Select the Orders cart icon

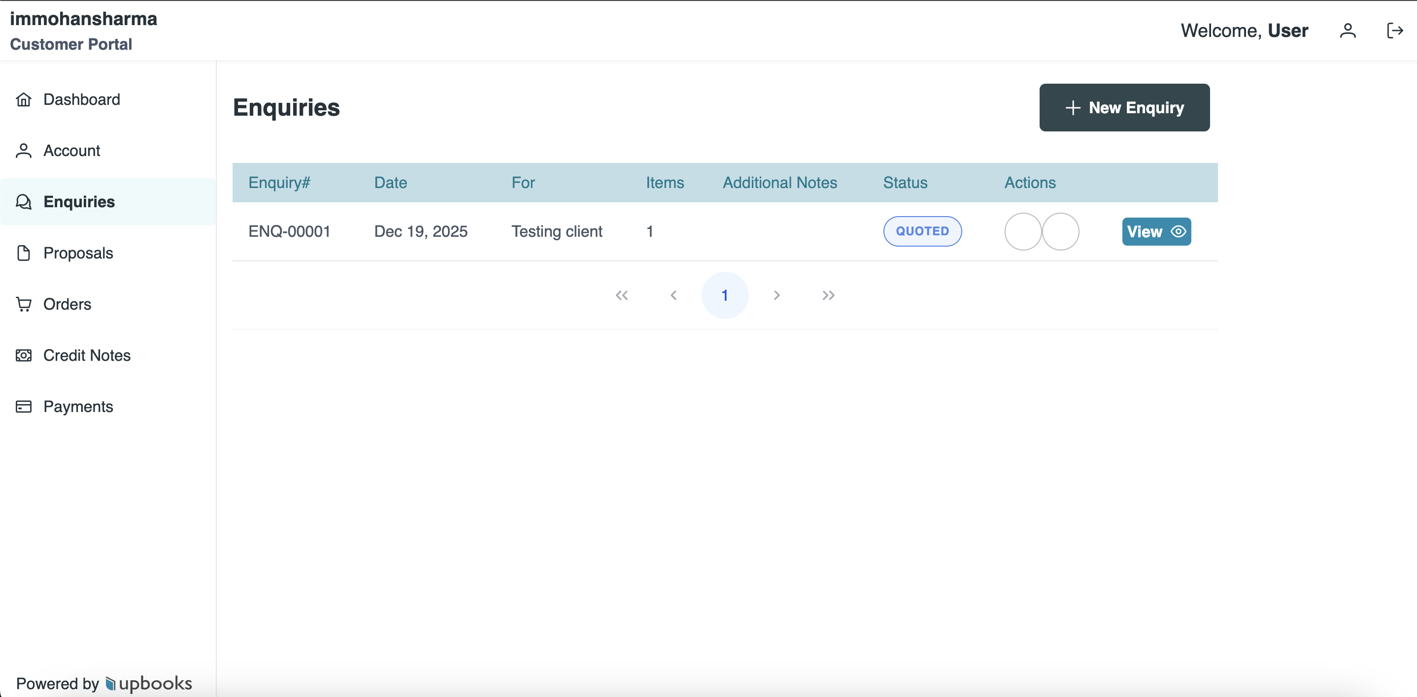click(23, 304)
